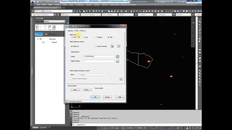The width and height of the screenshot is (232, 130).
Task: Choose the Text object type
Action: 108,37
